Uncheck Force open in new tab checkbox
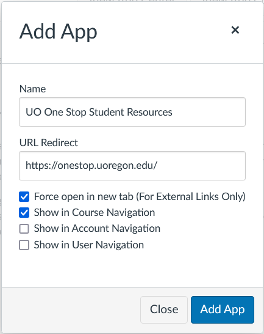Viewport: 264px width, 334px height. tap(24, 196)
